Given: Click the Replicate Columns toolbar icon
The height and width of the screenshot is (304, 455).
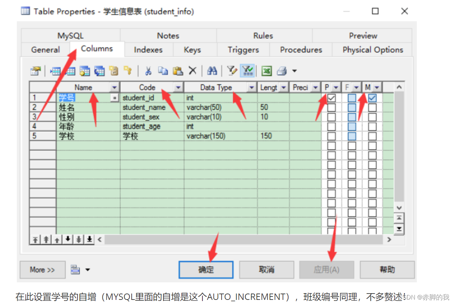Looking at the screenshot, I should coord(99,71).
